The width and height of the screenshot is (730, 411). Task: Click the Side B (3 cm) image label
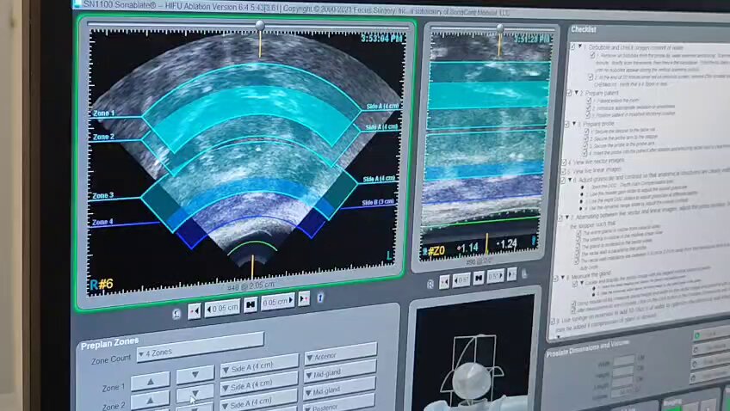[x=378, y=202]
